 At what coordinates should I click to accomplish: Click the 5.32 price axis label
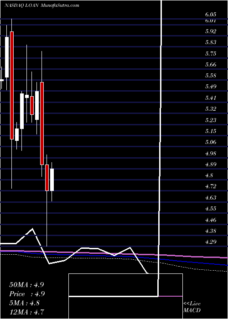pos(211,108)
